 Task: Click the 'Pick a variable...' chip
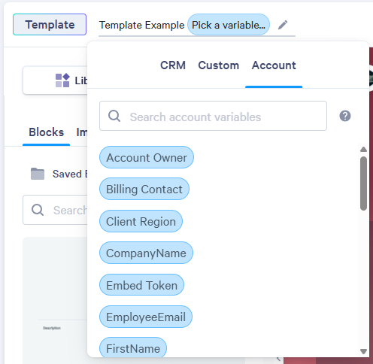point(229,25)
